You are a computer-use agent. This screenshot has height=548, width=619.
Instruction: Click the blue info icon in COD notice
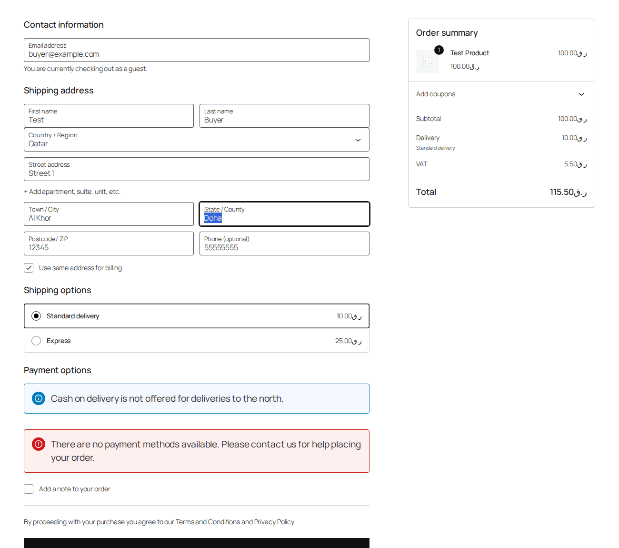[39, 398]
